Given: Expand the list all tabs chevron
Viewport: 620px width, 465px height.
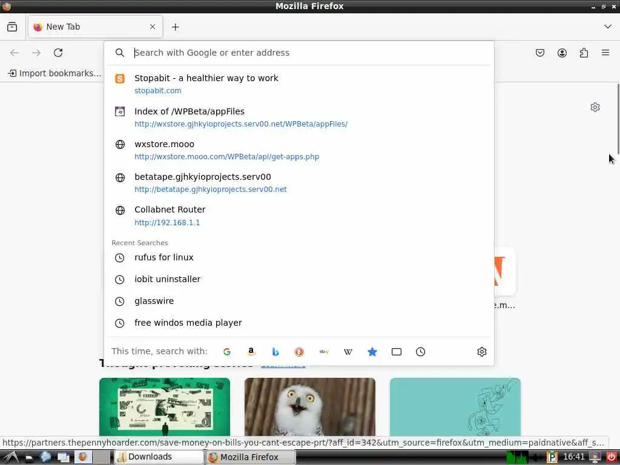Looking at the screenshot, I should [x=608, y=27].
